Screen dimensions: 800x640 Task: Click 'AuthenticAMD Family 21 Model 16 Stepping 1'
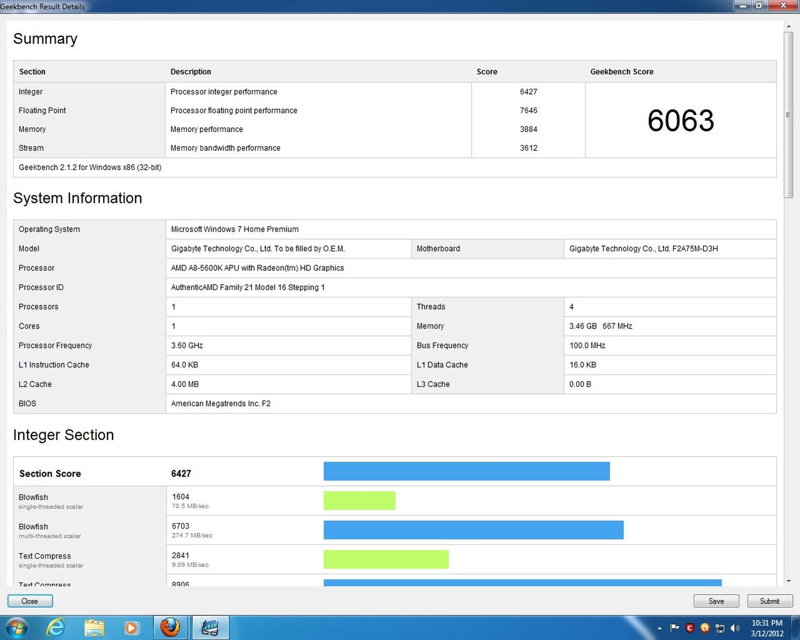click(248, 288)
